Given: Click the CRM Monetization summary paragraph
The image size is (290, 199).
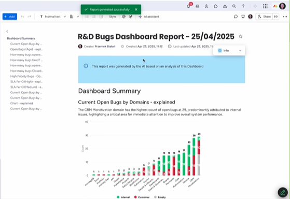Looking at the screenshot, I should (159, 112).
